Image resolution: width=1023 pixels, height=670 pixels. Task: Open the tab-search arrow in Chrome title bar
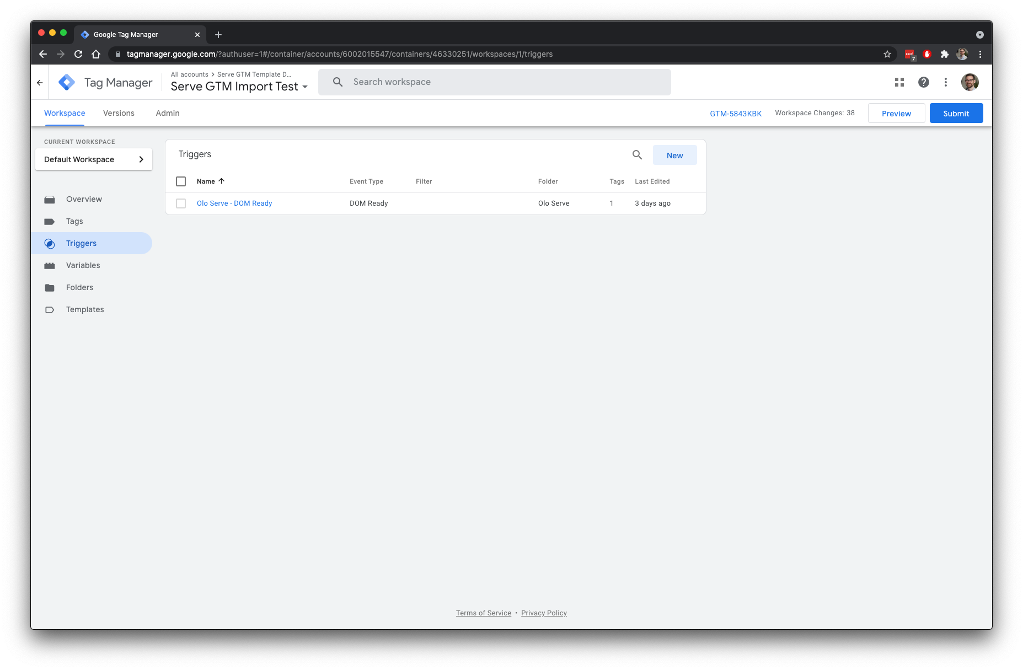980,35
